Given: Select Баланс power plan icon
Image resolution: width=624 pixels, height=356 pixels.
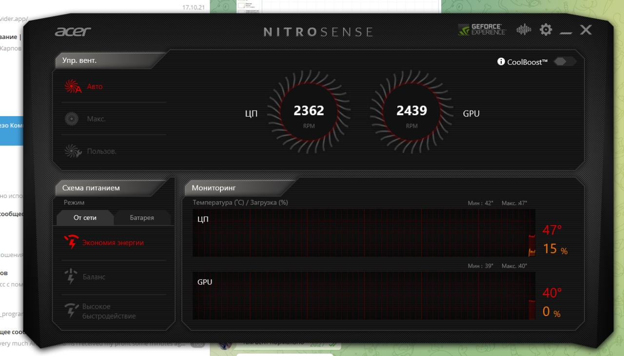Looking at the screenshot, I should [71, 277].
